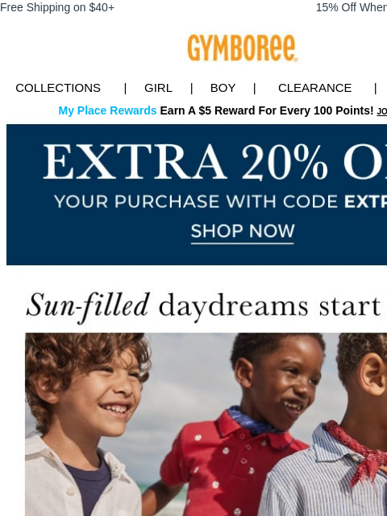Click the Sun-filled daydreams heading
The image size is (387, 516).
pos(206,306)
